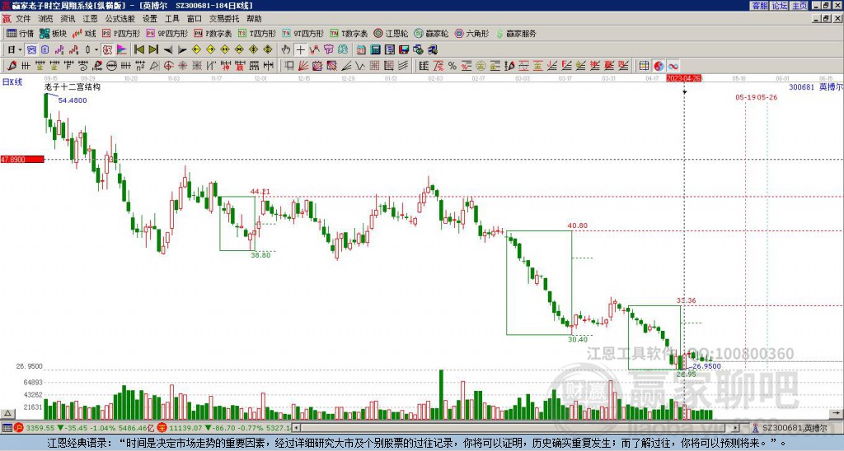The height and width of the screenshot is (451, 844).
Task: Open the P四方形 tool
Action: pos(121,33)
